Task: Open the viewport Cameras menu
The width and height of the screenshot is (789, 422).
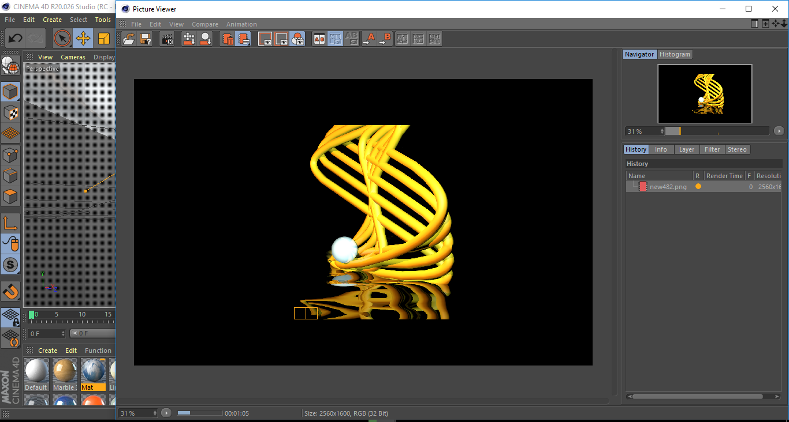Action: click(x=73, y=57)
